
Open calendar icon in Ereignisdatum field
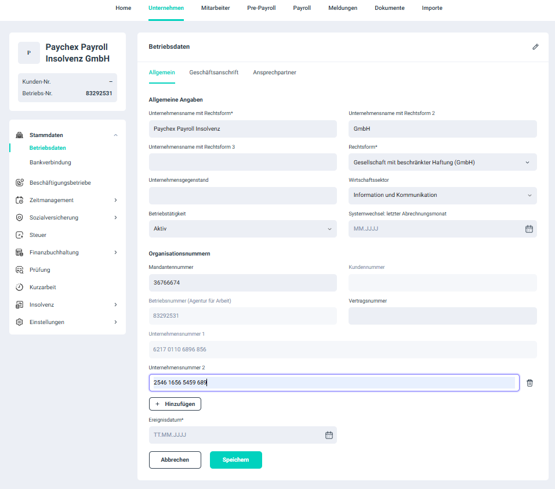[329, 435]
